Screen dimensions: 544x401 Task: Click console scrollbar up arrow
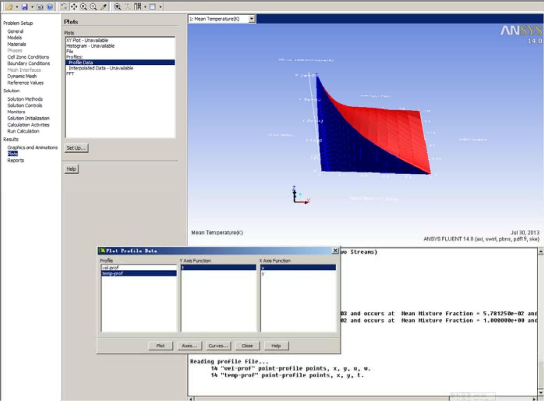point(540,252)
